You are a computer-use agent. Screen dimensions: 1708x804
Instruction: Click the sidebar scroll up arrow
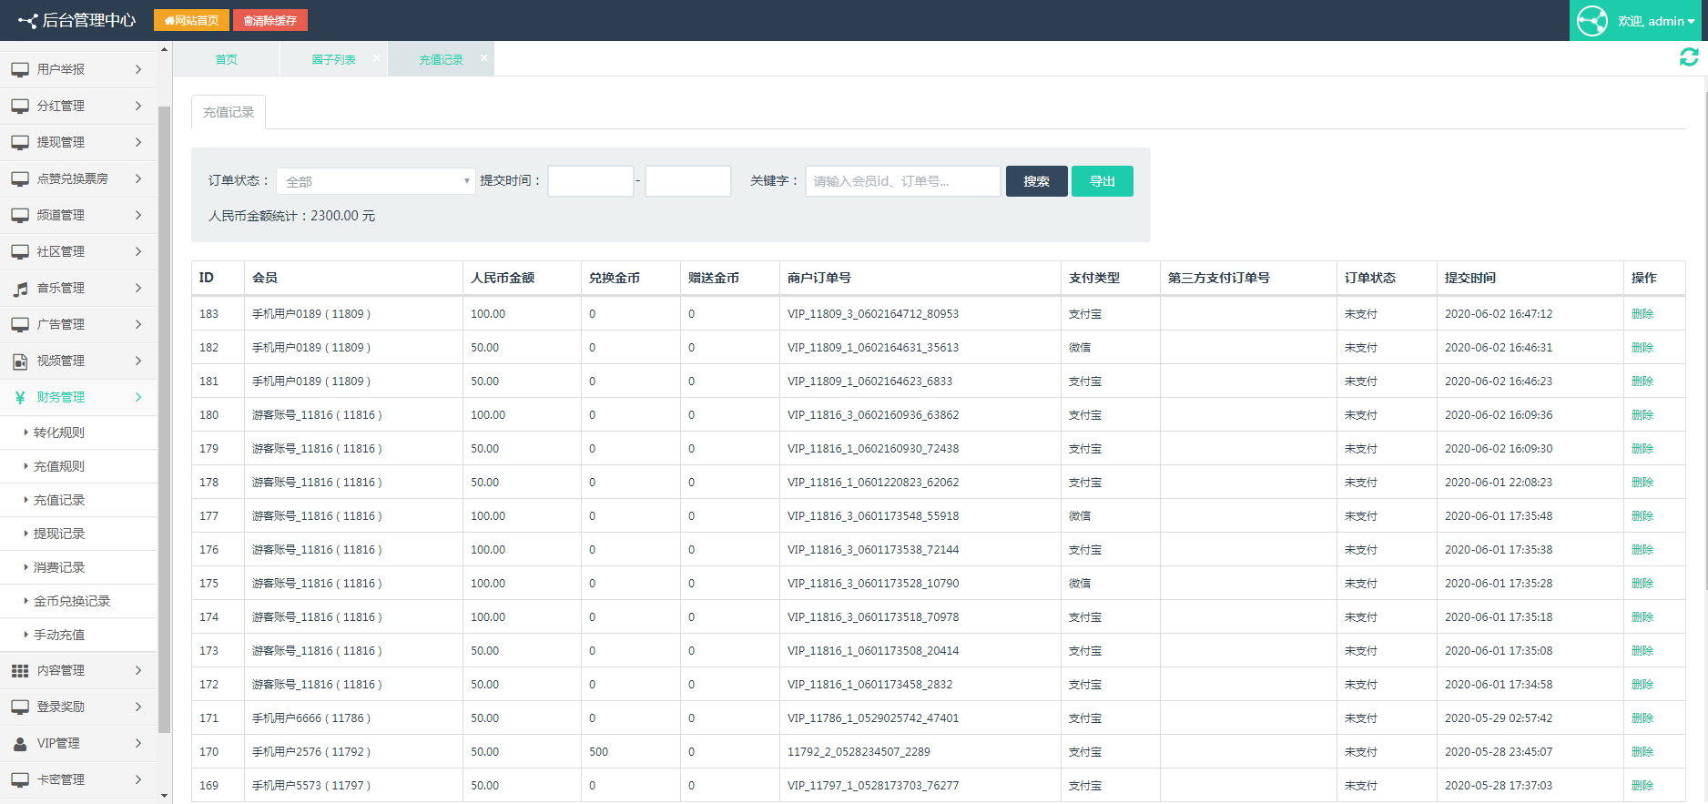coord(164,49)
